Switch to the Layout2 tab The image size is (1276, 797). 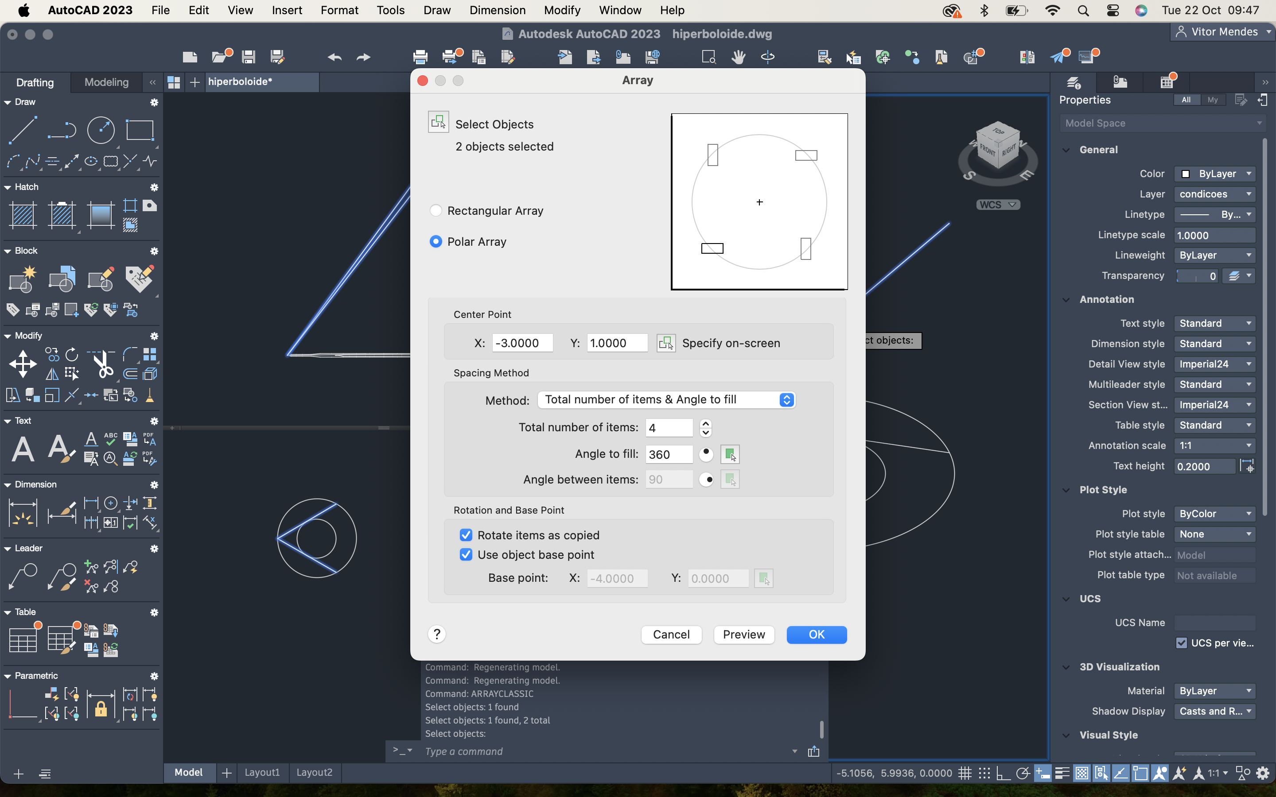(x=314, y=772)
